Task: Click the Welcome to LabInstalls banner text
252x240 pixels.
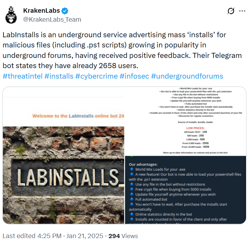Action: click(x=78, y=116)
